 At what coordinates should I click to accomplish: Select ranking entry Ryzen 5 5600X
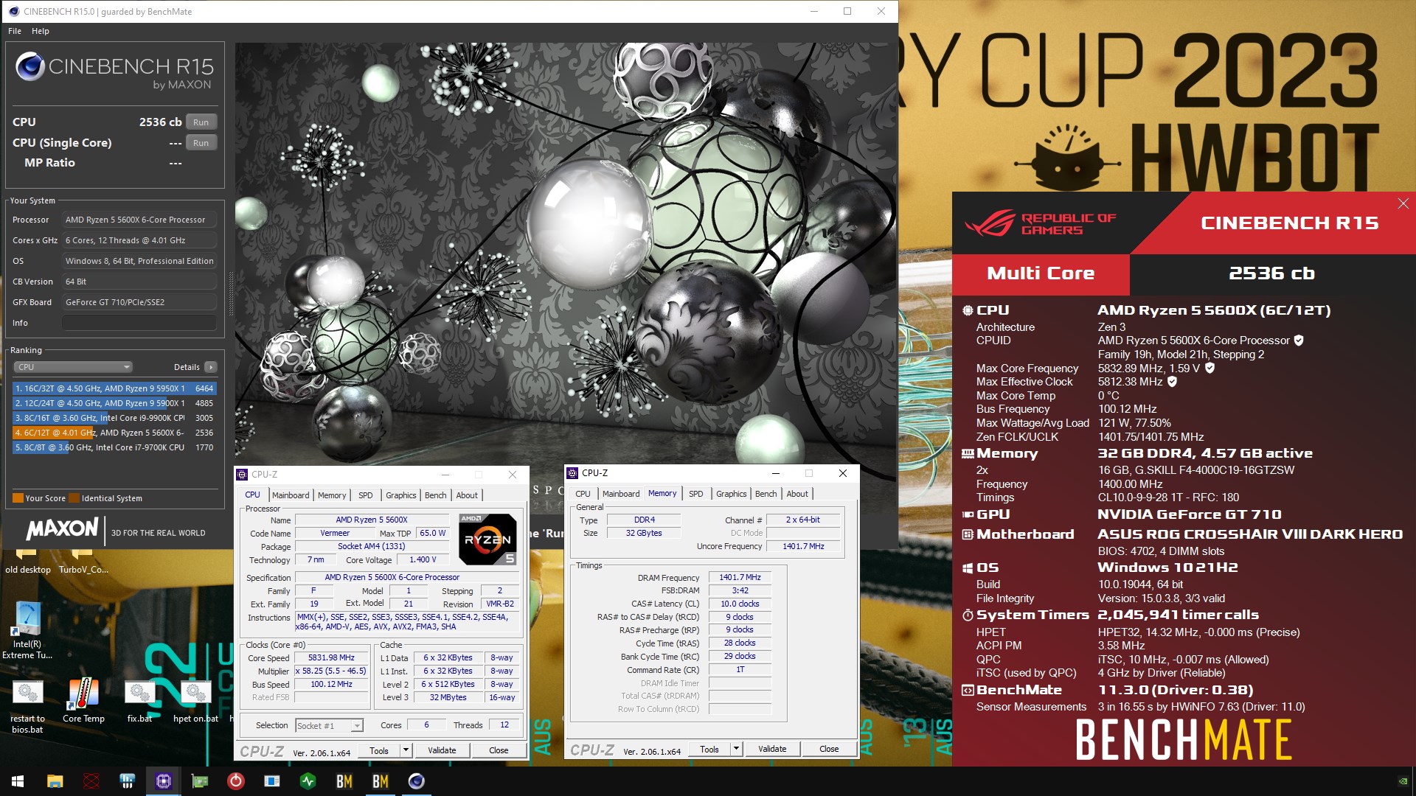(114, 433)
